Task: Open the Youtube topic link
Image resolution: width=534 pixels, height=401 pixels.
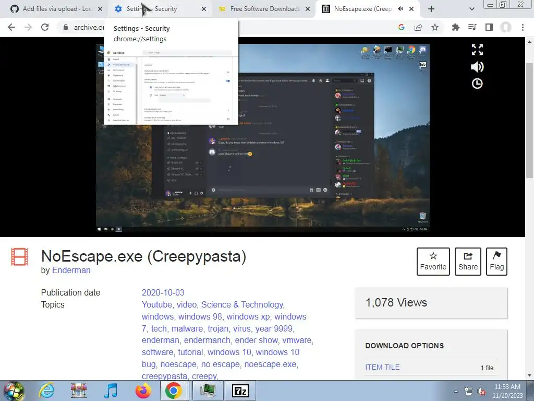Action: (156, 304)
